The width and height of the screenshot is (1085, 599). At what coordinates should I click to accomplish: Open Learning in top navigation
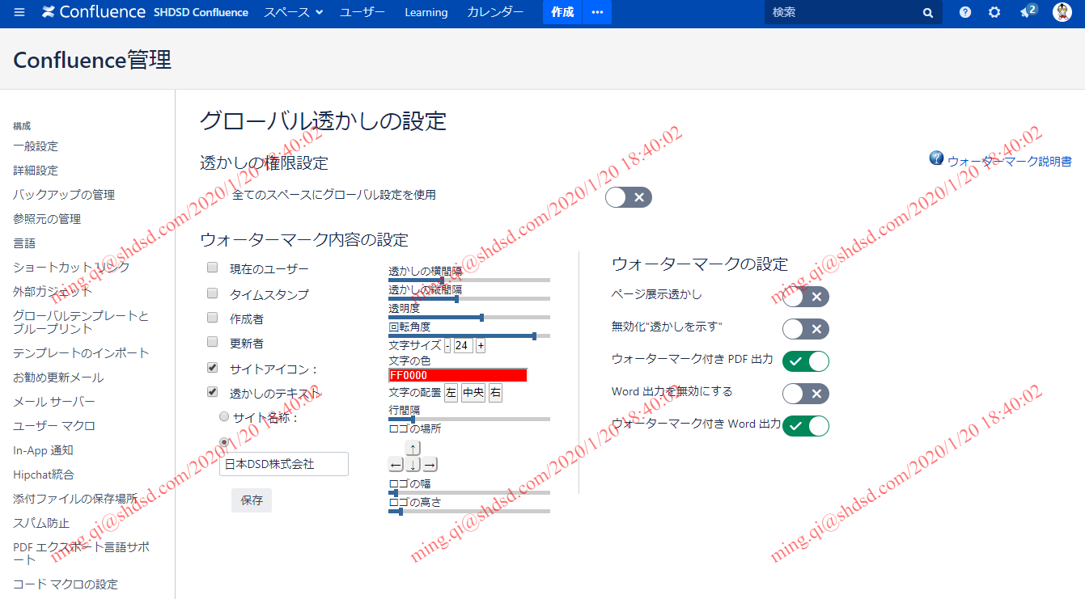426,12
